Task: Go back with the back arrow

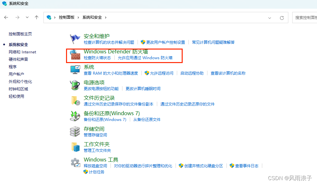Action: click(6, 18)
